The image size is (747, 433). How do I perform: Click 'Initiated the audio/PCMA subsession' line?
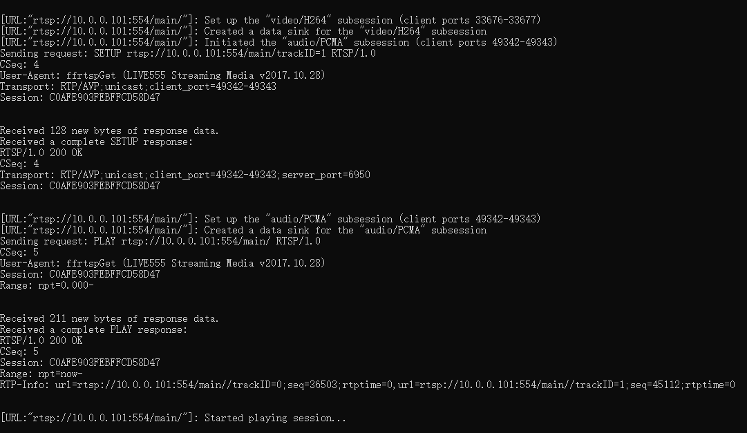point(278,42)
